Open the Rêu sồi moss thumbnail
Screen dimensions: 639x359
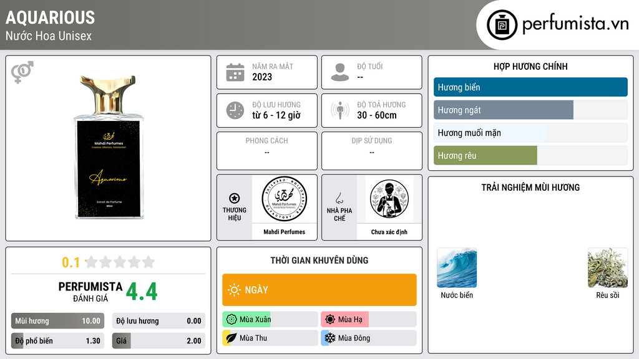(x=608, y=268)
